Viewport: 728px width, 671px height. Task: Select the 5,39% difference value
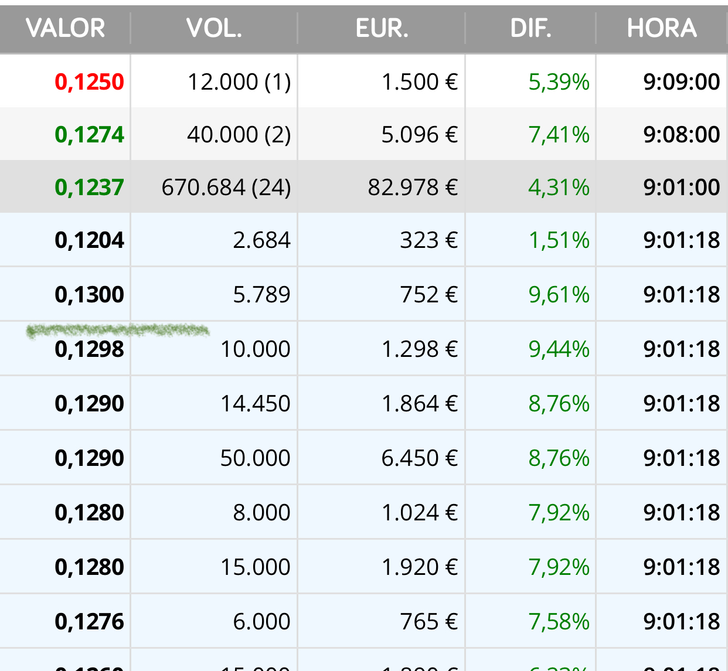tap(559, 82)
